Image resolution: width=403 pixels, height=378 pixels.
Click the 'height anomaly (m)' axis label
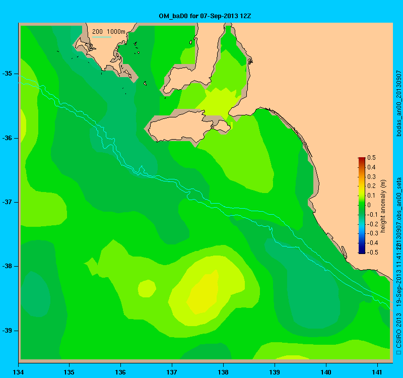point(383,206)
